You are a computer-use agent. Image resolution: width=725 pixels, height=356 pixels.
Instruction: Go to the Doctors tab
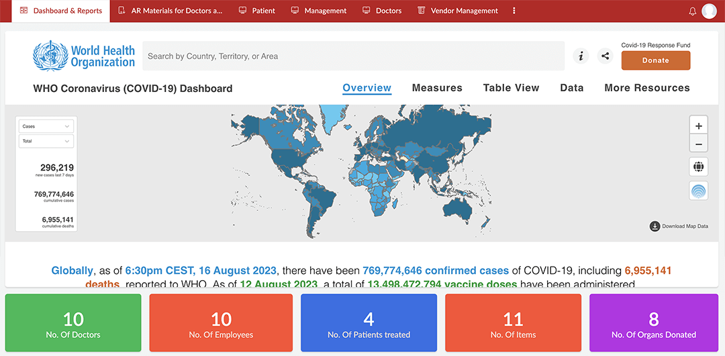381,11
